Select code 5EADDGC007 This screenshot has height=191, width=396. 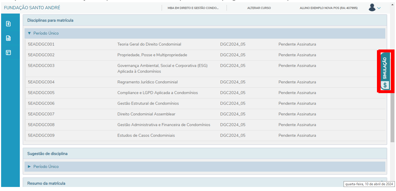[41, 114]
